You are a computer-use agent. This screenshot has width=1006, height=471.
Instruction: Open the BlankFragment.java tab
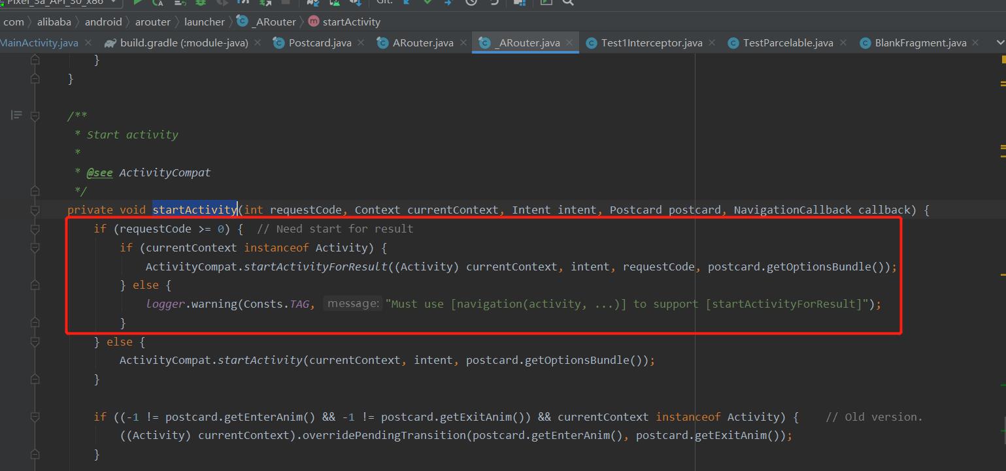tap(920, 43)
